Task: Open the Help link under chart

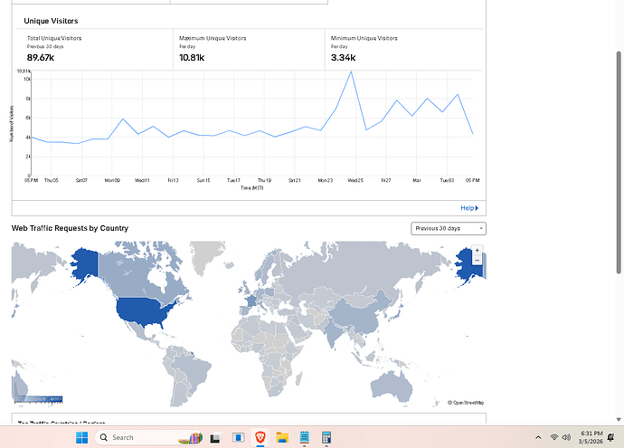Action: coord(468,207)
